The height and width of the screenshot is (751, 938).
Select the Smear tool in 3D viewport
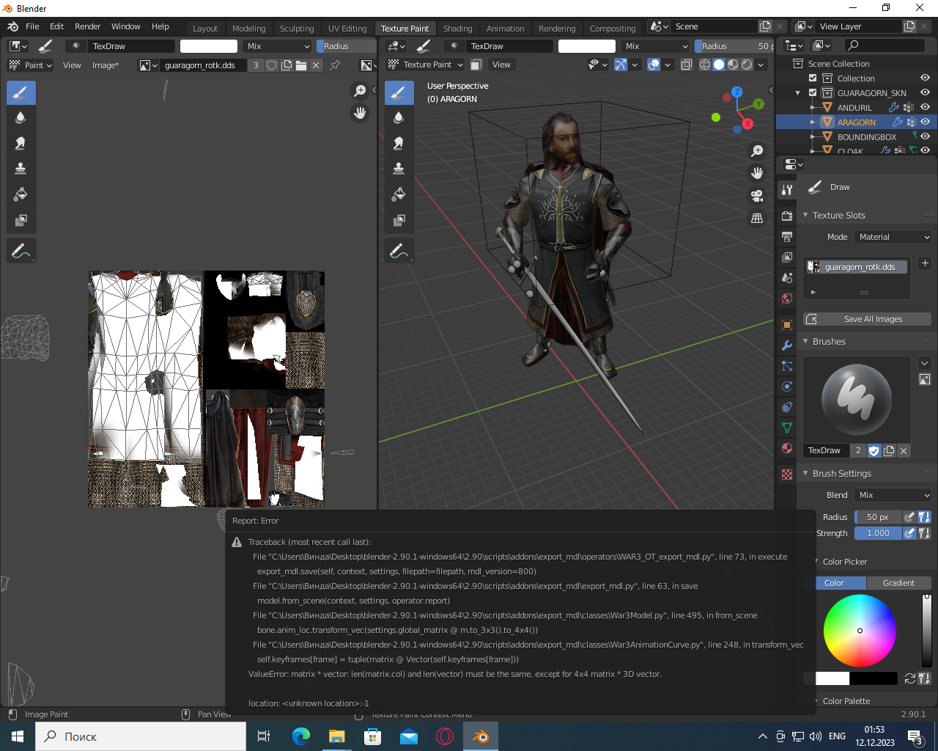[x=399, y=143]
